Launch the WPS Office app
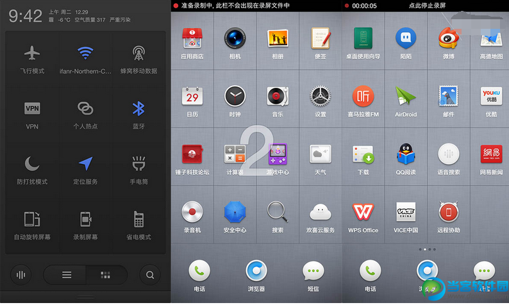Screen dimensions: 509x305 (x=363, y=212)
